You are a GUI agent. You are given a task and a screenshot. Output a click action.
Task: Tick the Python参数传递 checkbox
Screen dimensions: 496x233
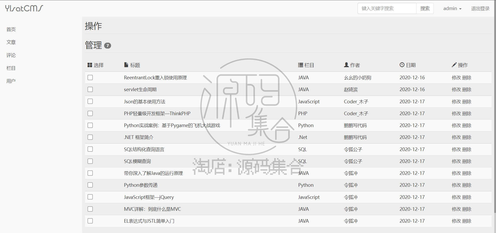pos(90,185)
